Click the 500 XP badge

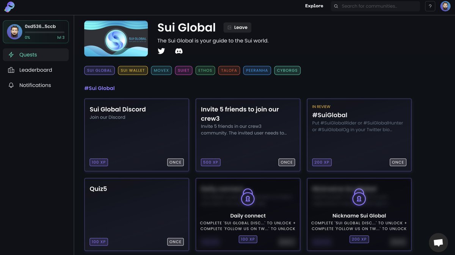210,162
